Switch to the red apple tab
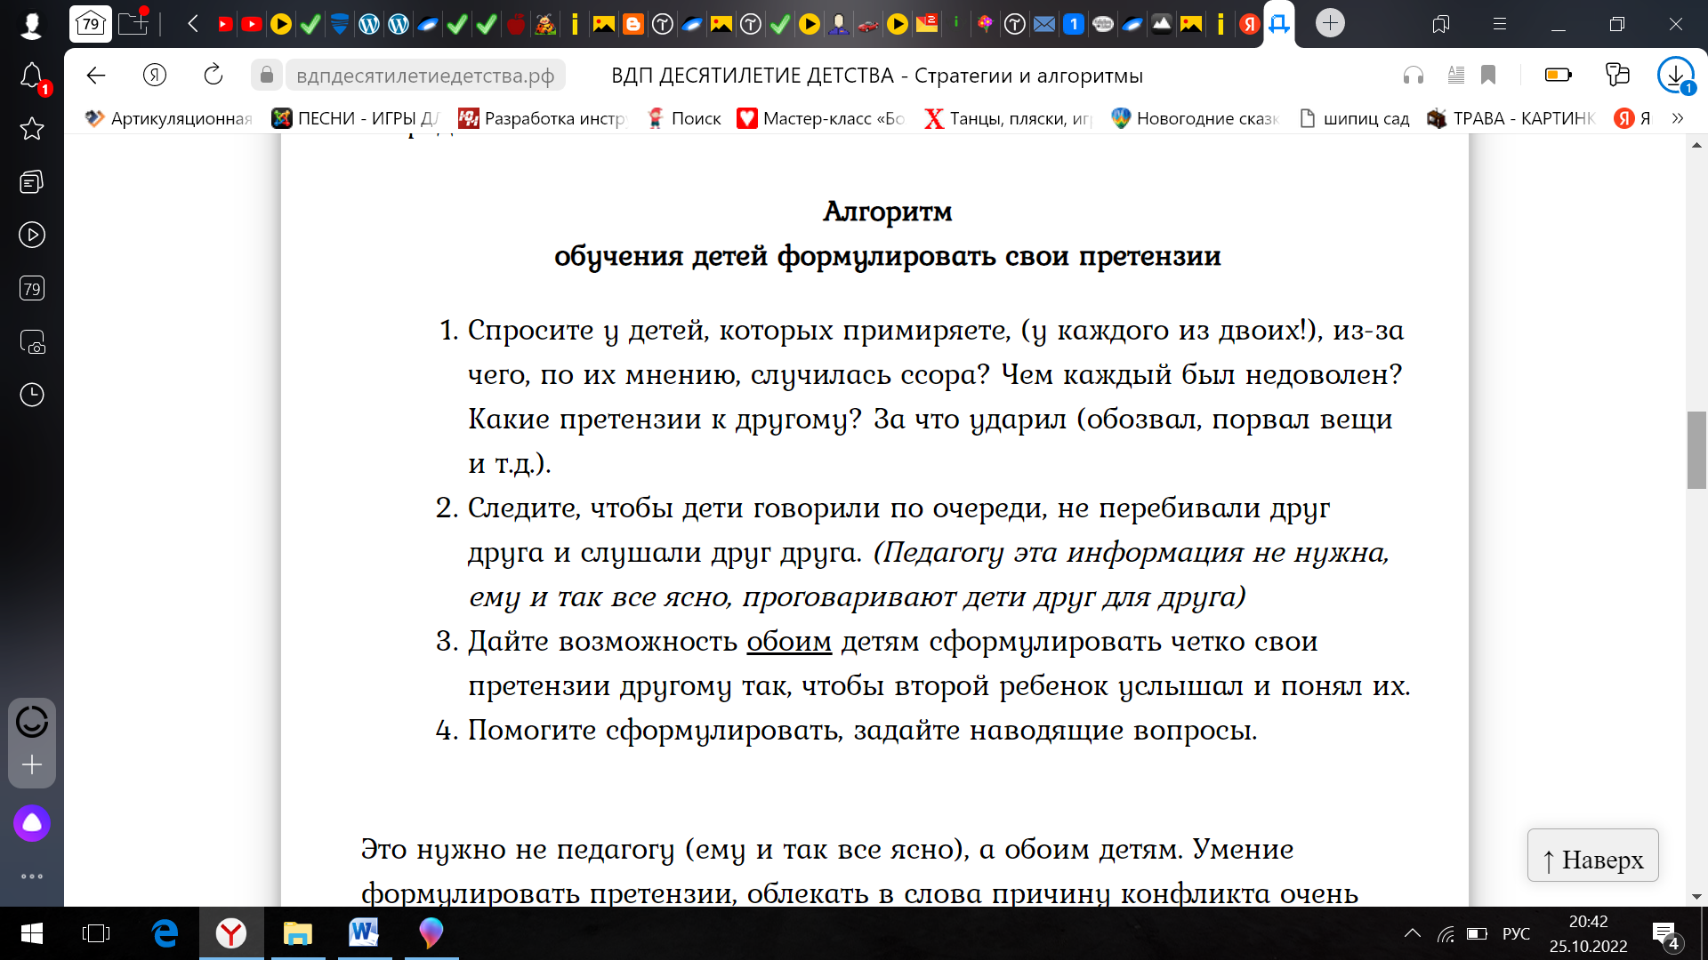The width and height of the screenshot is (1708, 960). 516,24
